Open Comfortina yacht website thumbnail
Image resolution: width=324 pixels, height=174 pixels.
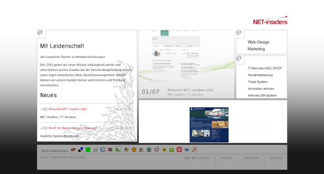pos(209,125)
